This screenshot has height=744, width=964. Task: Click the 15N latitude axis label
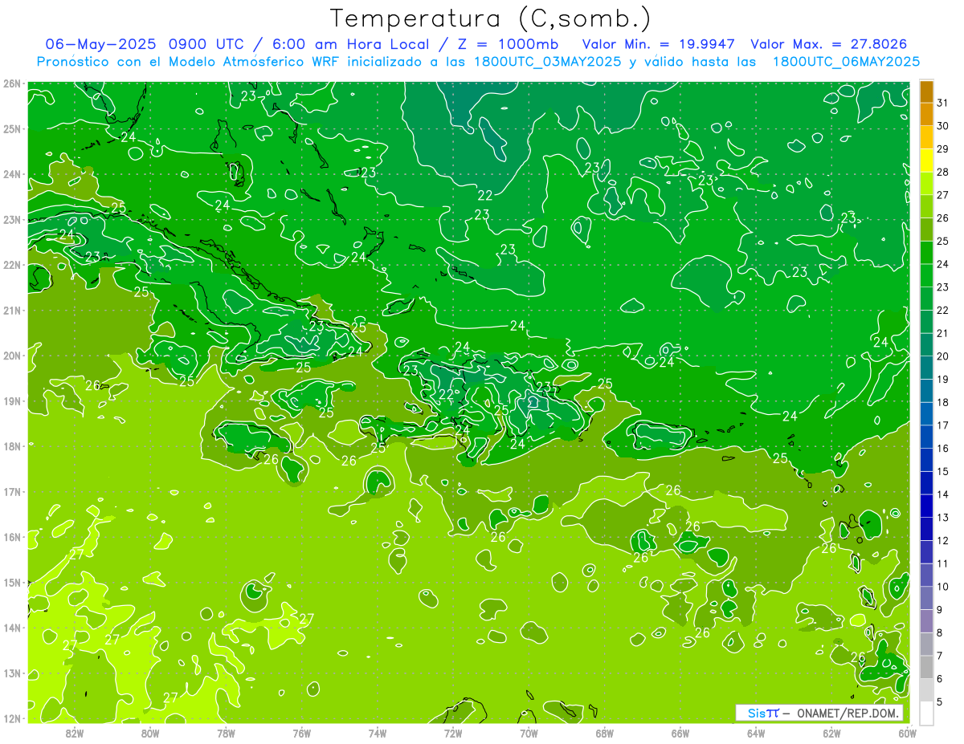(11, 583)
